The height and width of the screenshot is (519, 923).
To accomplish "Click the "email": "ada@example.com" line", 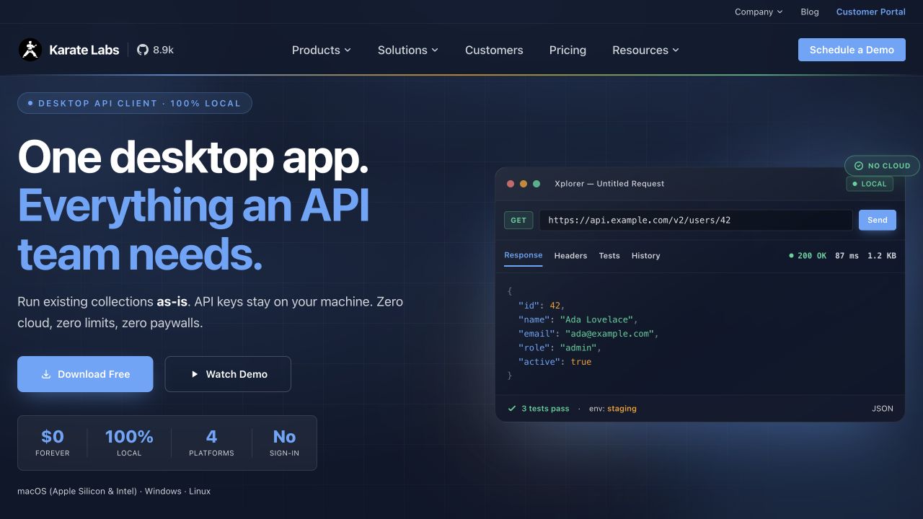I will click(x=588, y=334).
